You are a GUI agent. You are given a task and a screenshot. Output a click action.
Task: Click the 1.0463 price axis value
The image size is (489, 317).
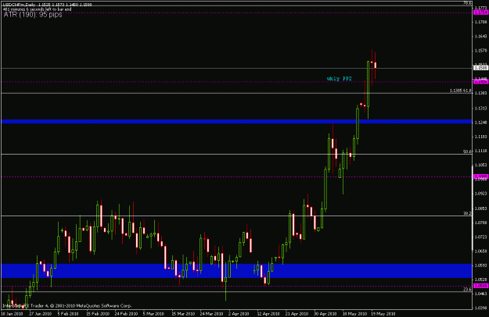(x=480, y=294)
